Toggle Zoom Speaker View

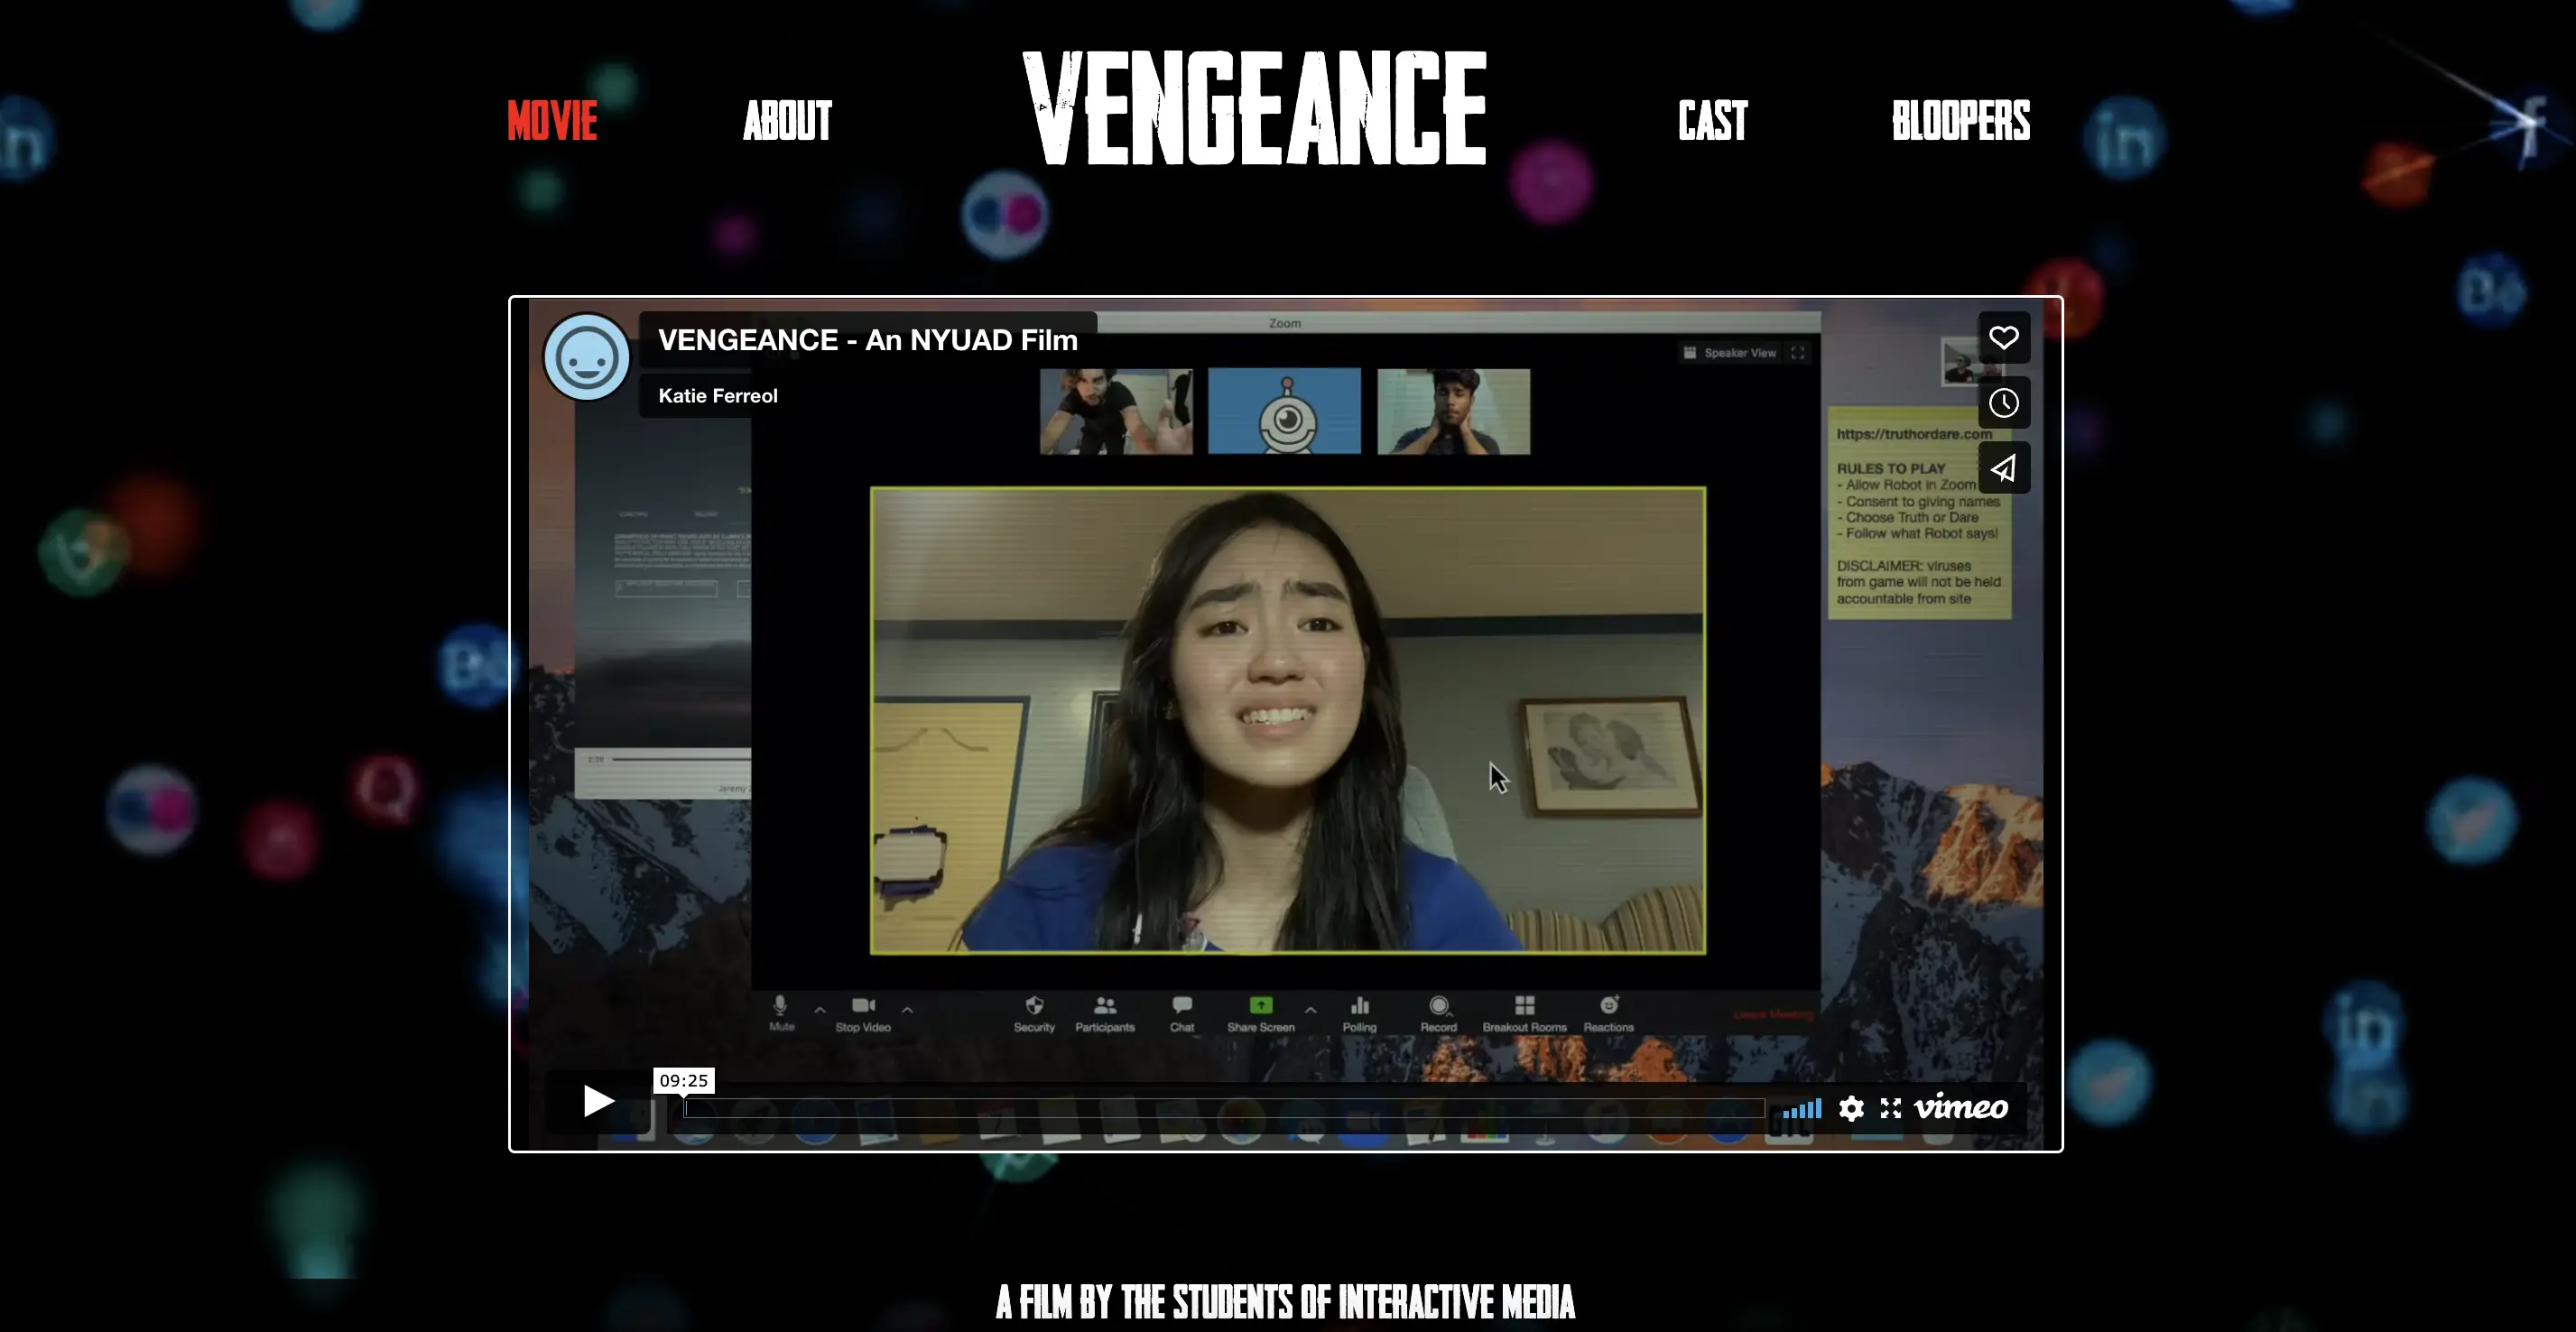(x=1730, y=353)
